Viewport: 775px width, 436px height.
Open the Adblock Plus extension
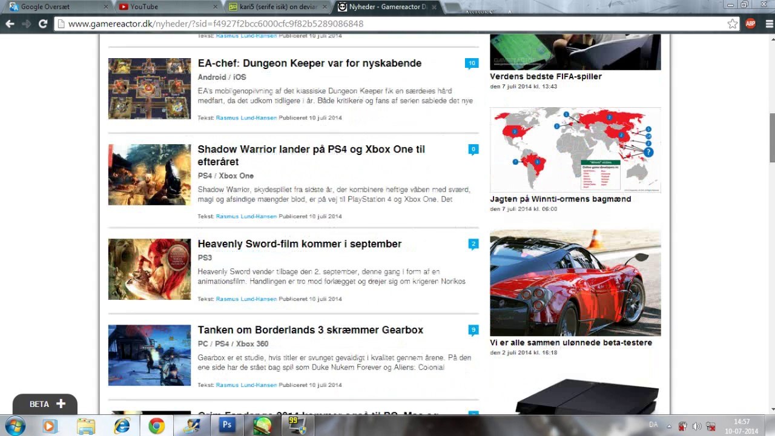point(751,24)
